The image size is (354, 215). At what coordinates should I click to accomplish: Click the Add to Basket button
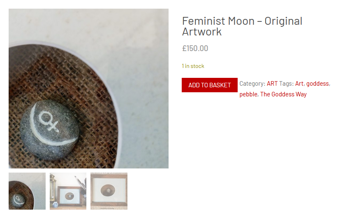tap(210, 85)
